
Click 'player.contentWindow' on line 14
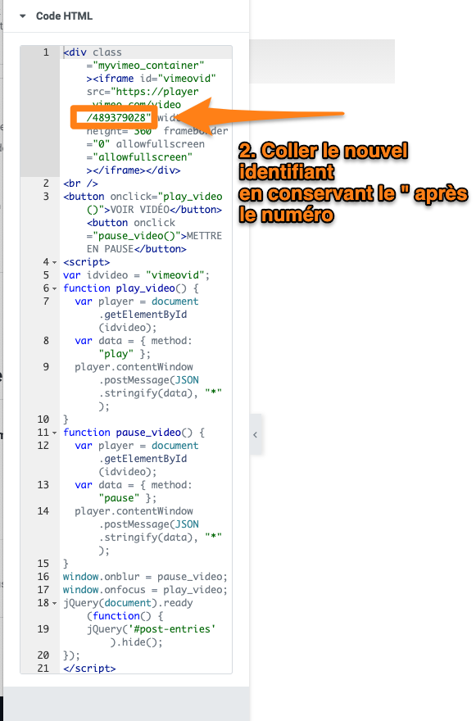(134, 511)
